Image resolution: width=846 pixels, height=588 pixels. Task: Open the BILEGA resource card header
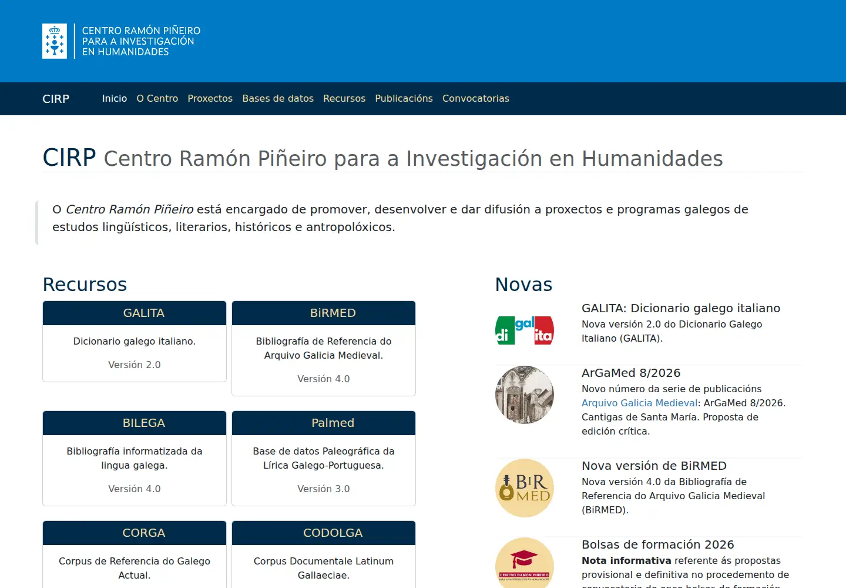point(135,423)
